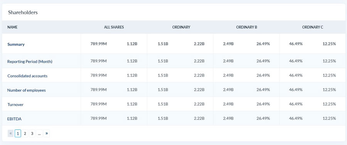The width and height of the screenshot is (347, 145).
Task: Click the ORDINARY C column header
Action: [x=312, y=27]
